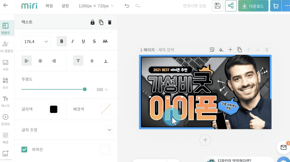Open the white outline color swatch
Image resolution: width=290 pixels, height=162 pixels.
pyautogui.click(x=105, y=150)
